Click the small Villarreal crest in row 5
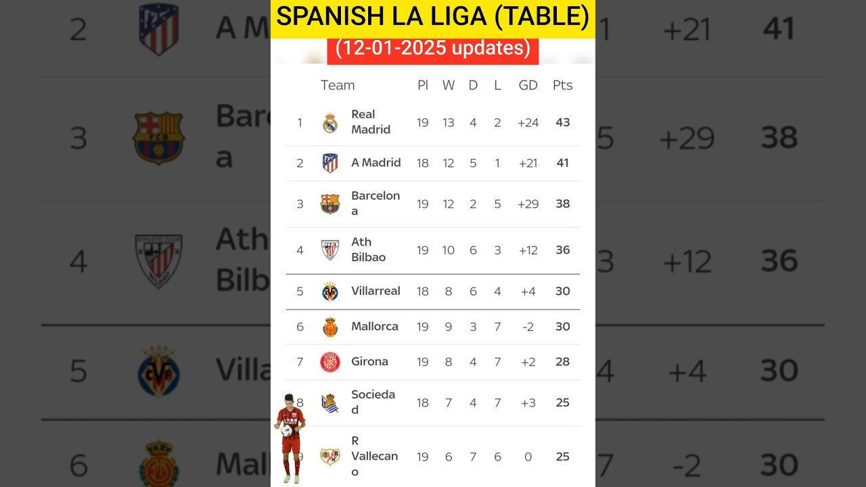This screenshot has height=487, width=866. point(330,292)
